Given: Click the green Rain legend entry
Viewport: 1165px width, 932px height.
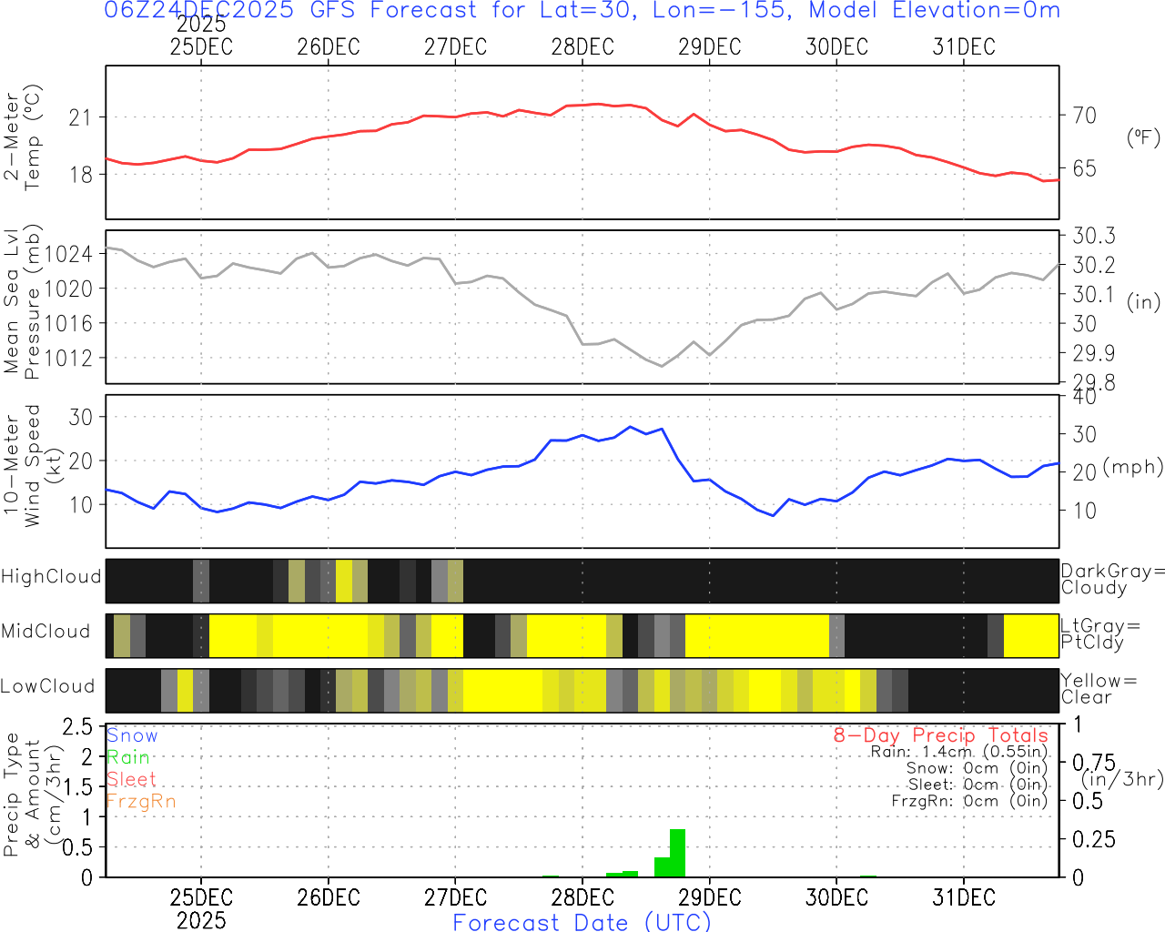Looking at the screenshot, I should pyautogui.click(x=128, y=757).
